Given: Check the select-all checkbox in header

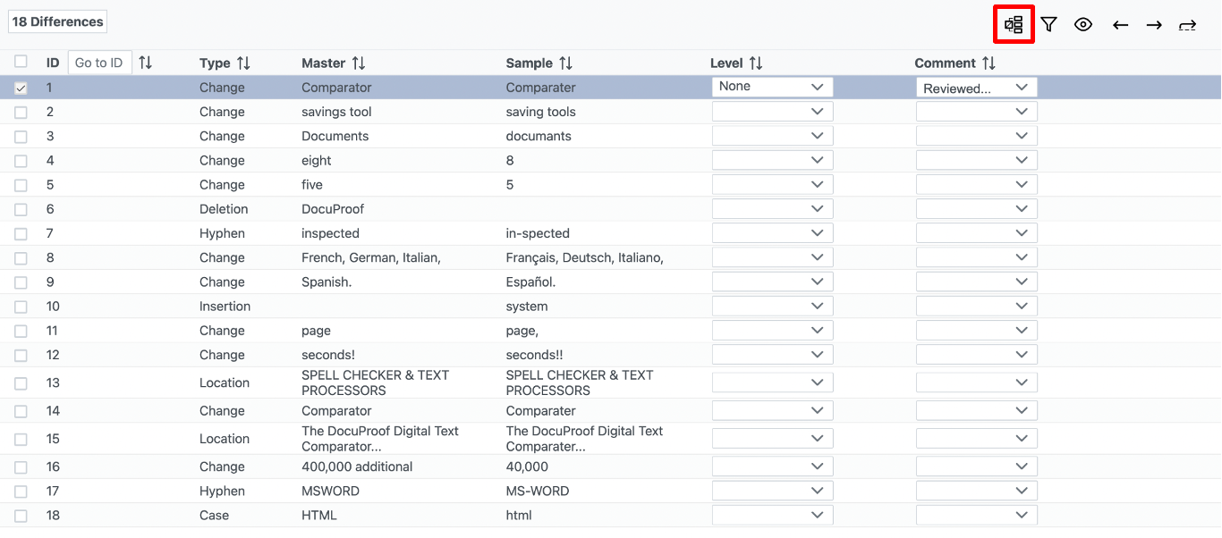Looking at the screenshot, I should coord(21,62).
